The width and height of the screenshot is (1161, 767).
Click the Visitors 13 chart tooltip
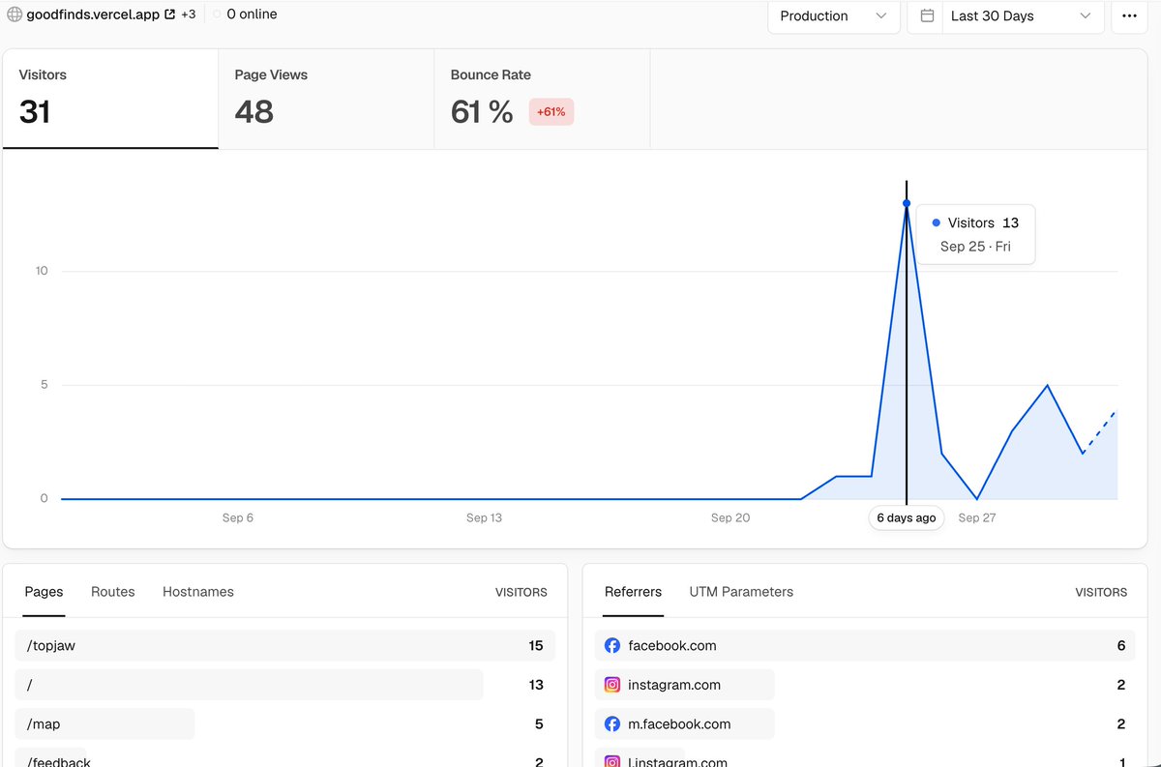[x=975, y=234]
